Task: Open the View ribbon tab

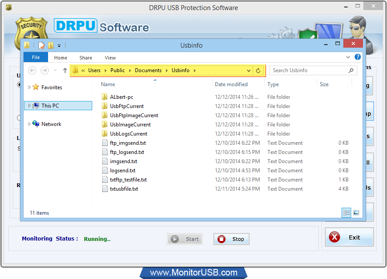Action: pyautogui.click(x=110, y=58)
